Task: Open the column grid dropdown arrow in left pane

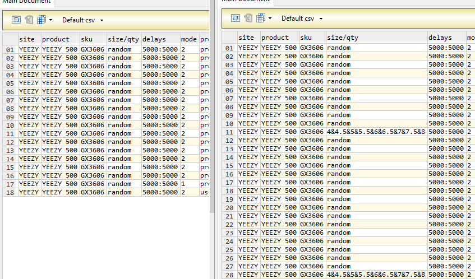Action: pos(50,20)
